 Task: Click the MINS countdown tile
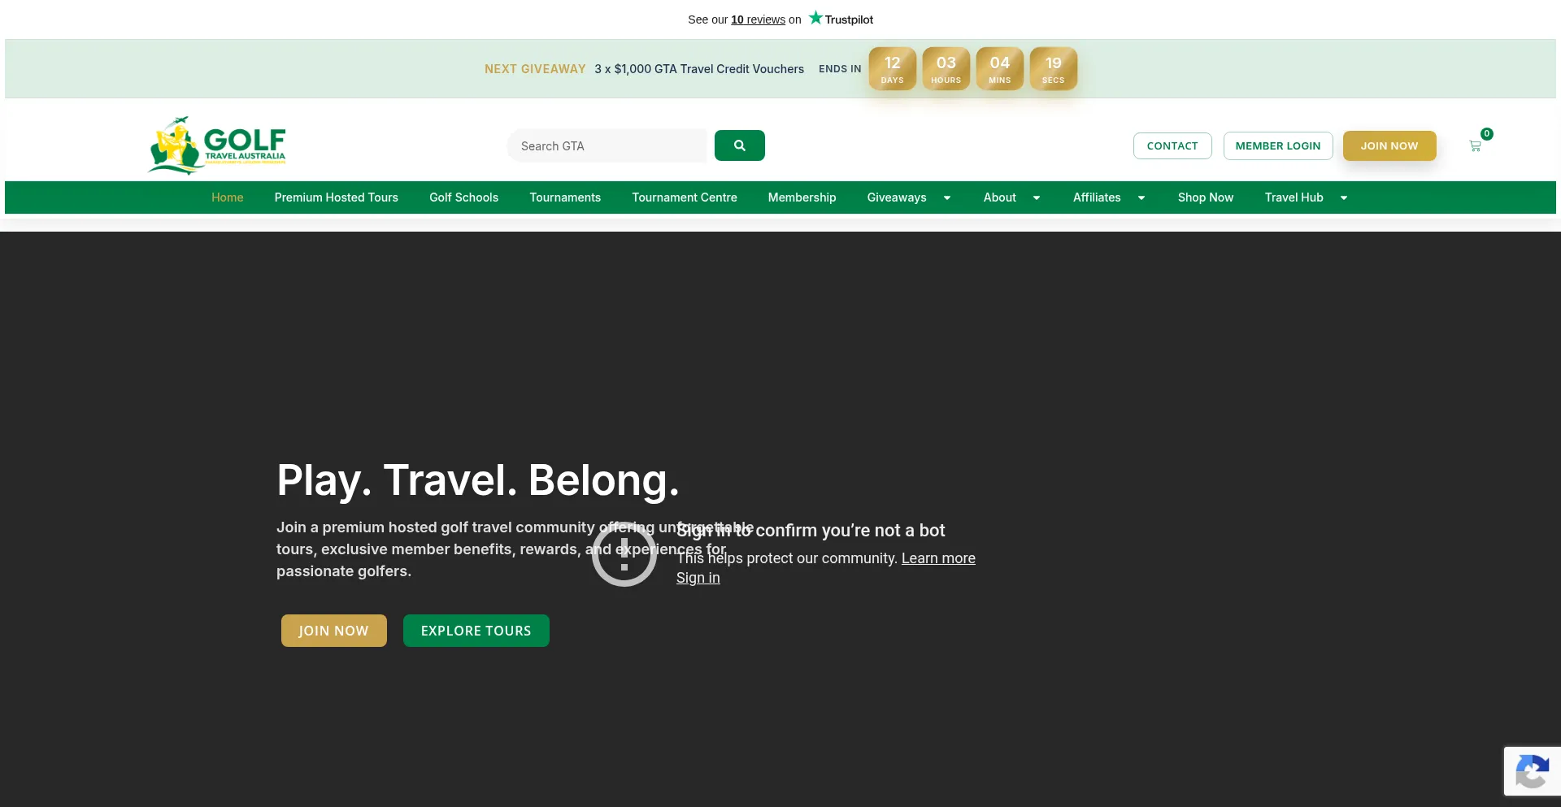[x=999, y=68]
